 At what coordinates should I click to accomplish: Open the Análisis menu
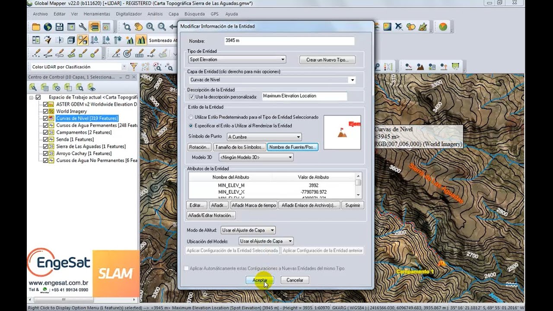[x=155, y=14]
